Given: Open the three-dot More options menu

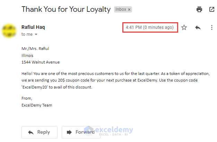Looking at the screenshot, I should point(212,27).
